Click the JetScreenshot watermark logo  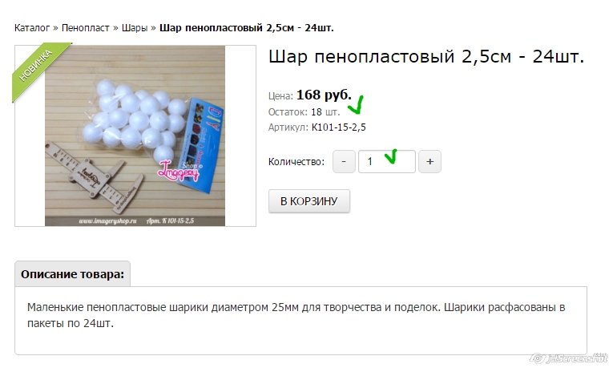click(x=569, y=358)
